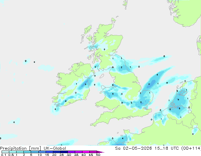
Task: Click the '40' legend scale label
Action: (83, 155)
